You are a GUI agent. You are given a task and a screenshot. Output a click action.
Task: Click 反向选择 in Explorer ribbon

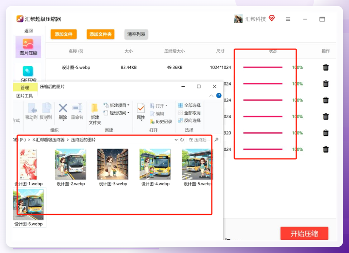tap(190, 120)
